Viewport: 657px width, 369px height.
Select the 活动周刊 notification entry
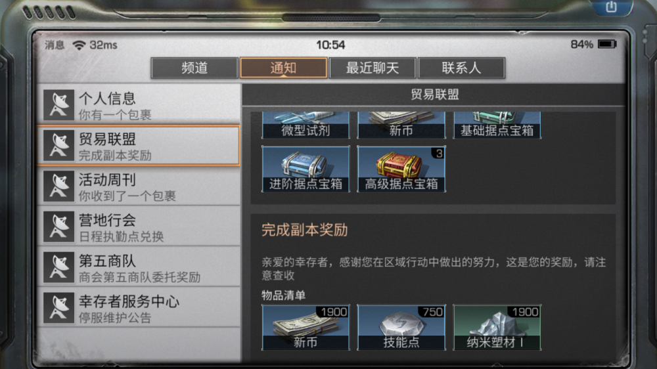pyautogui.click(x=139, y=186)
